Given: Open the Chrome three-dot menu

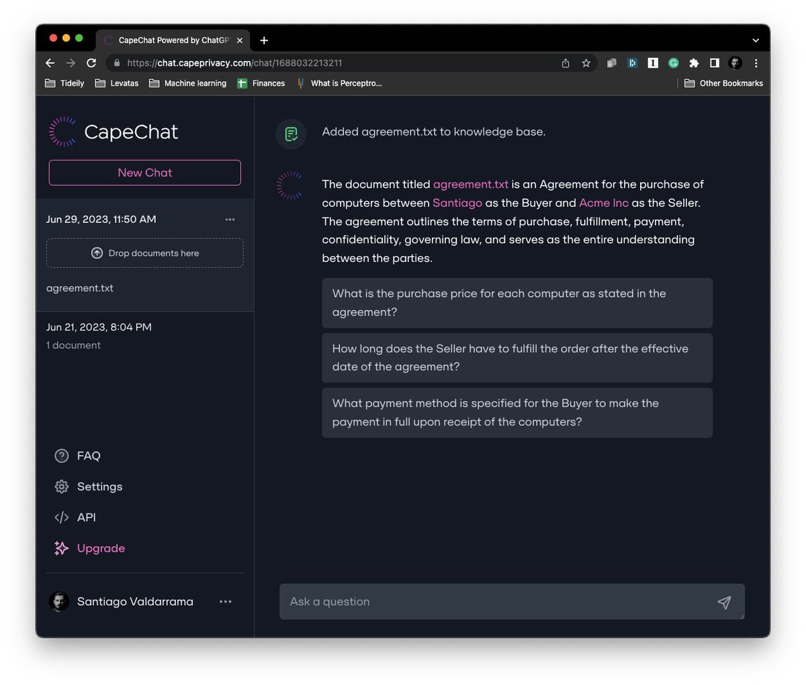Looking at the screenshot, I should pyautogui.click(x=756, y=63).
